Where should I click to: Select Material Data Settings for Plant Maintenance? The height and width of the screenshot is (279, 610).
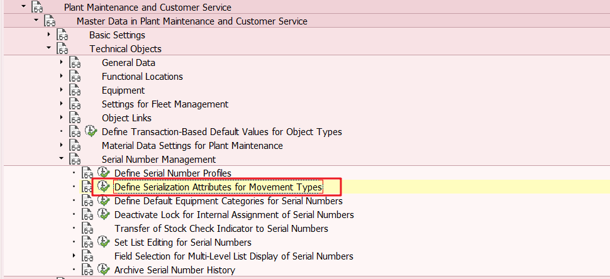(192, 146)
